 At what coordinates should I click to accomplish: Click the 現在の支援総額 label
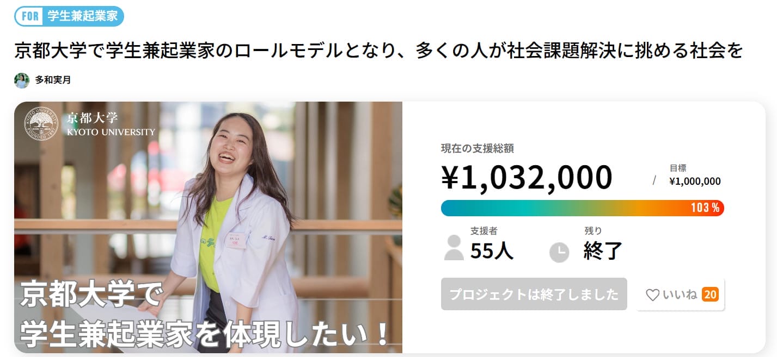click(x=478, y=148)
